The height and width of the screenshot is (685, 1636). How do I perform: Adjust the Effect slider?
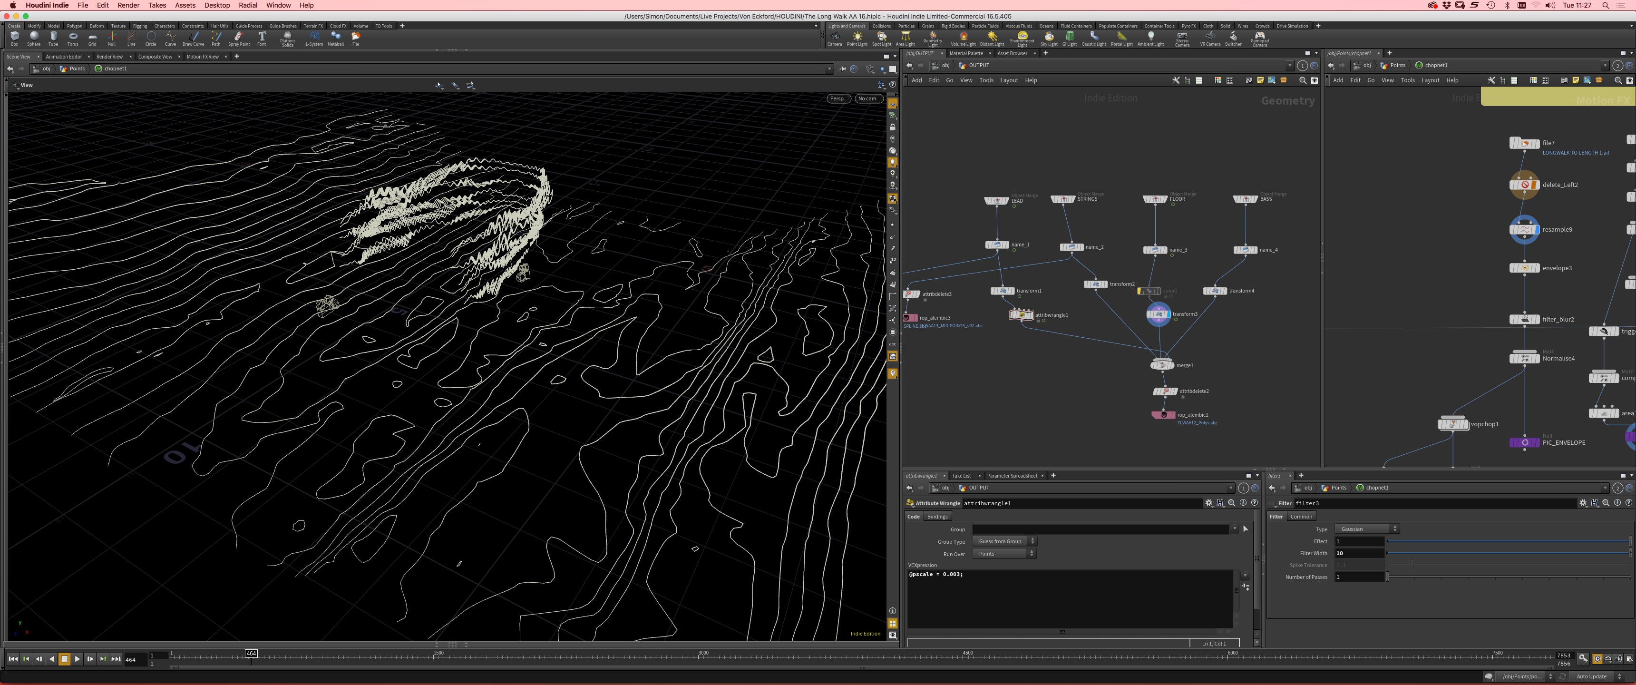pos(1509,541)
